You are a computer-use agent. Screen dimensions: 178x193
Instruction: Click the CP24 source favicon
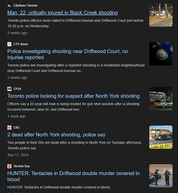click(x=9, y=89)
